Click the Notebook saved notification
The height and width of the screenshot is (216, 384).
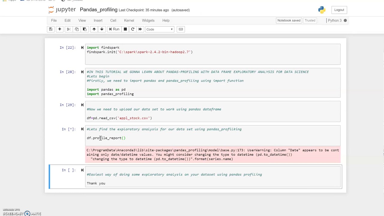point(289,20)
